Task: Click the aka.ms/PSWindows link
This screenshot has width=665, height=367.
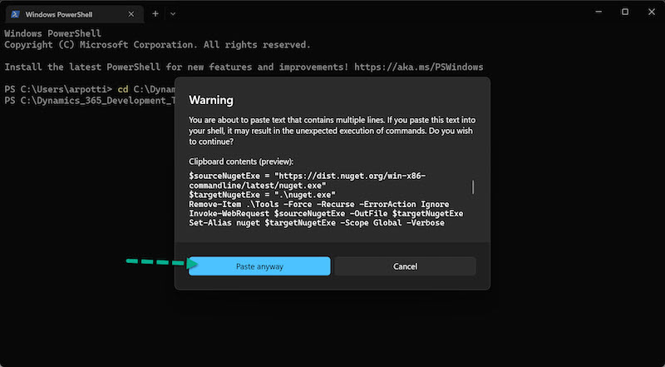Action: coord(419,67)
